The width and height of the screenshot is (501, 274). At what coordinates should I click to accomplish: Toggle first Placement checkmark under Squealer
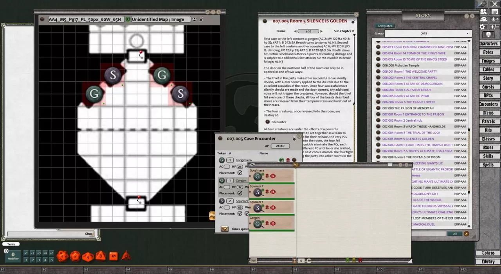(x=240, y=213)
